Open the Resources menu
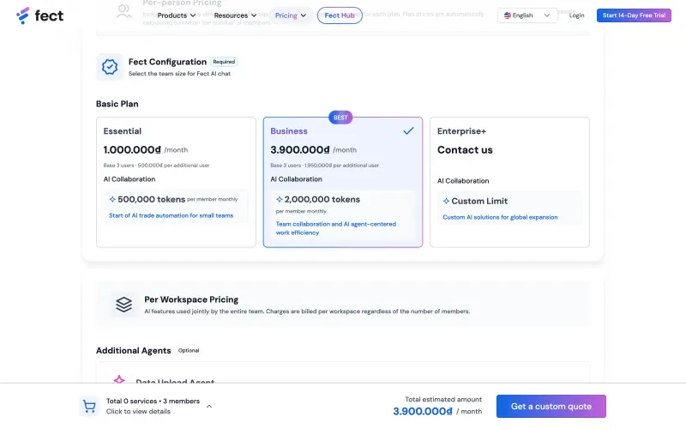 235,15
